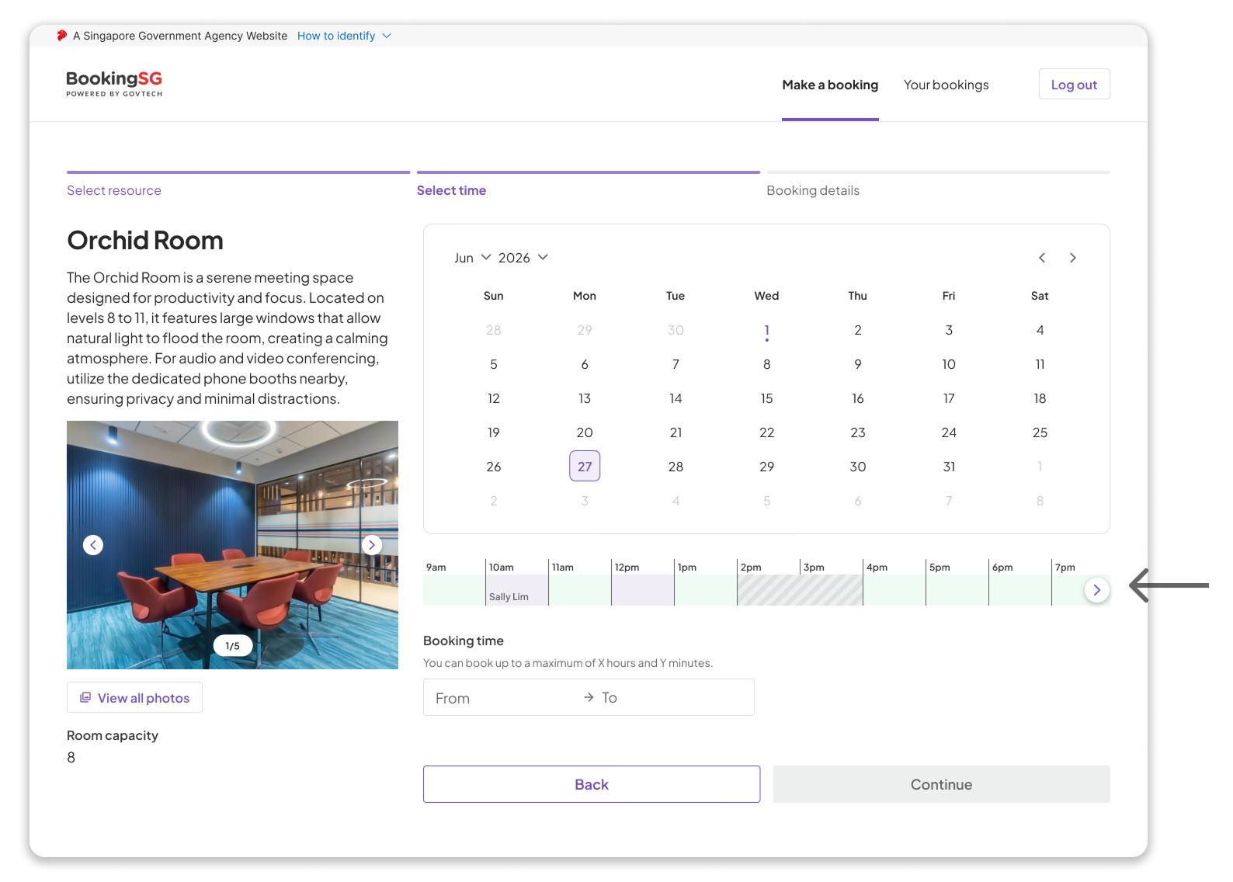Select date 9 in the calendar
Image resolution: width=1233 pixels, height=882 pixels.
858,364
